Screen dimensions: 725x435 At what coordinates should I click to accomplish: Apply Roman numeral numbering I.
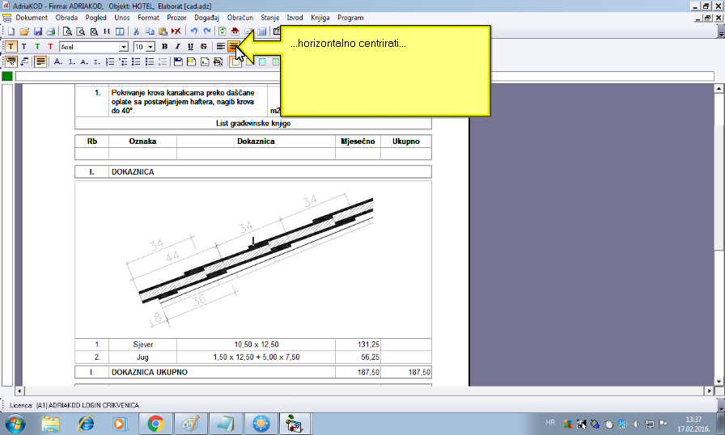tap(96, 61)
